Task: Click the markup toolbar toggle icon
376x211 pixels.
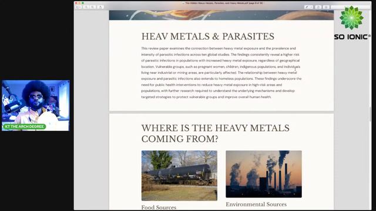Action: (326, 7)
